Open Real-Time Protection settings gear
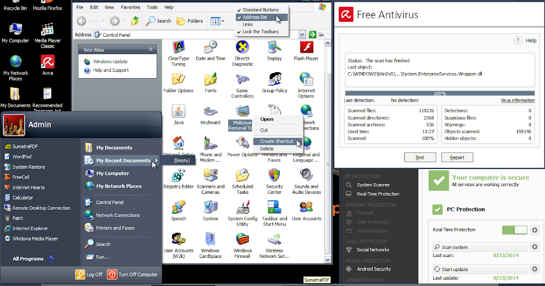The width and height of the screenshot is (545, 286). click(535, 230)
